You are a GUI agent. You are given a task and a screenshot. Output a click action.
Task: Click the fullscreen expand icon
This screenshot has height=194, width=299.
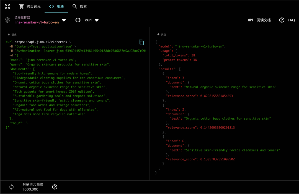(7, 6)
